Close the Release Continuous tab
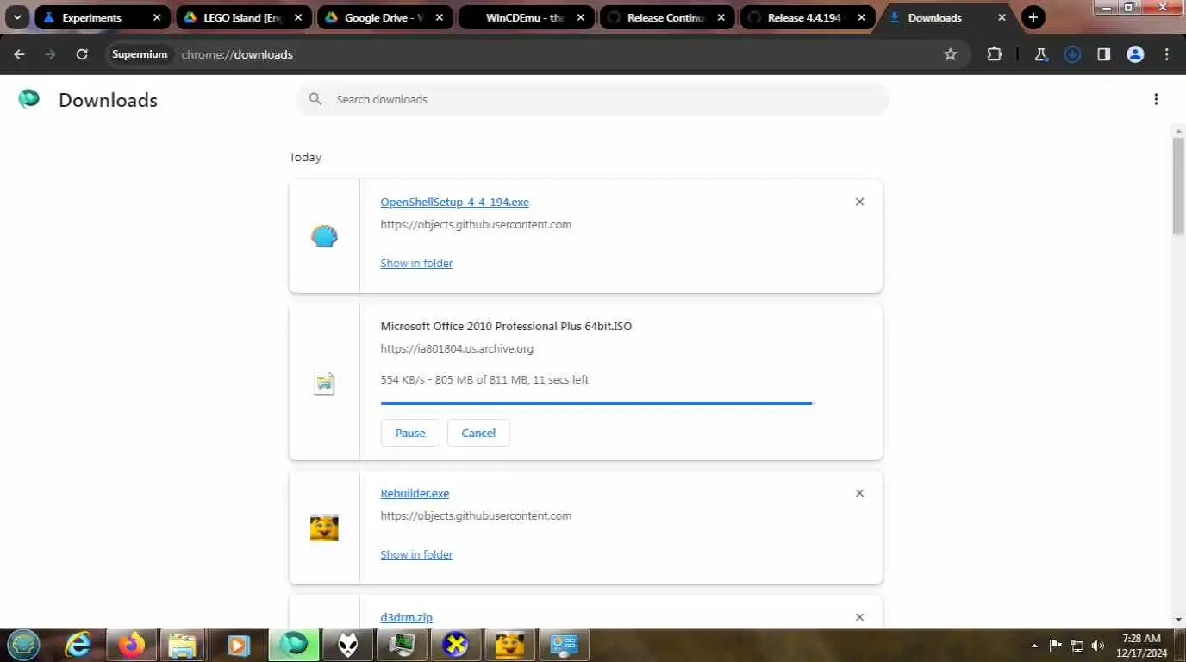The width and height of the screenshot is (1186, 662). pyautogui.click(x=721, y=17)
